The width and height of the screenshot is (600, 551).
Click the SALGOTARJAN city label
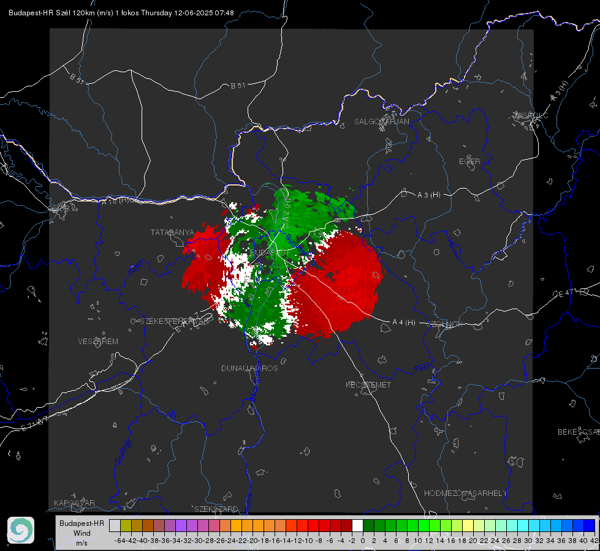381,122
